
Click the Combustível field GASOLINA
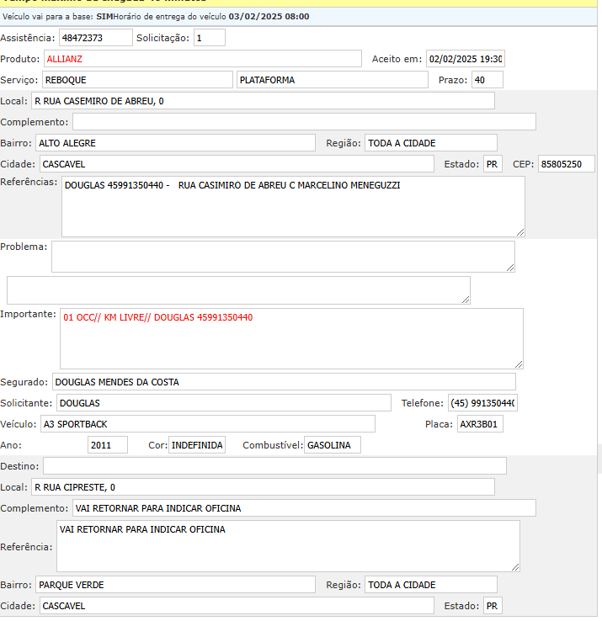click(x=333, y=445)
